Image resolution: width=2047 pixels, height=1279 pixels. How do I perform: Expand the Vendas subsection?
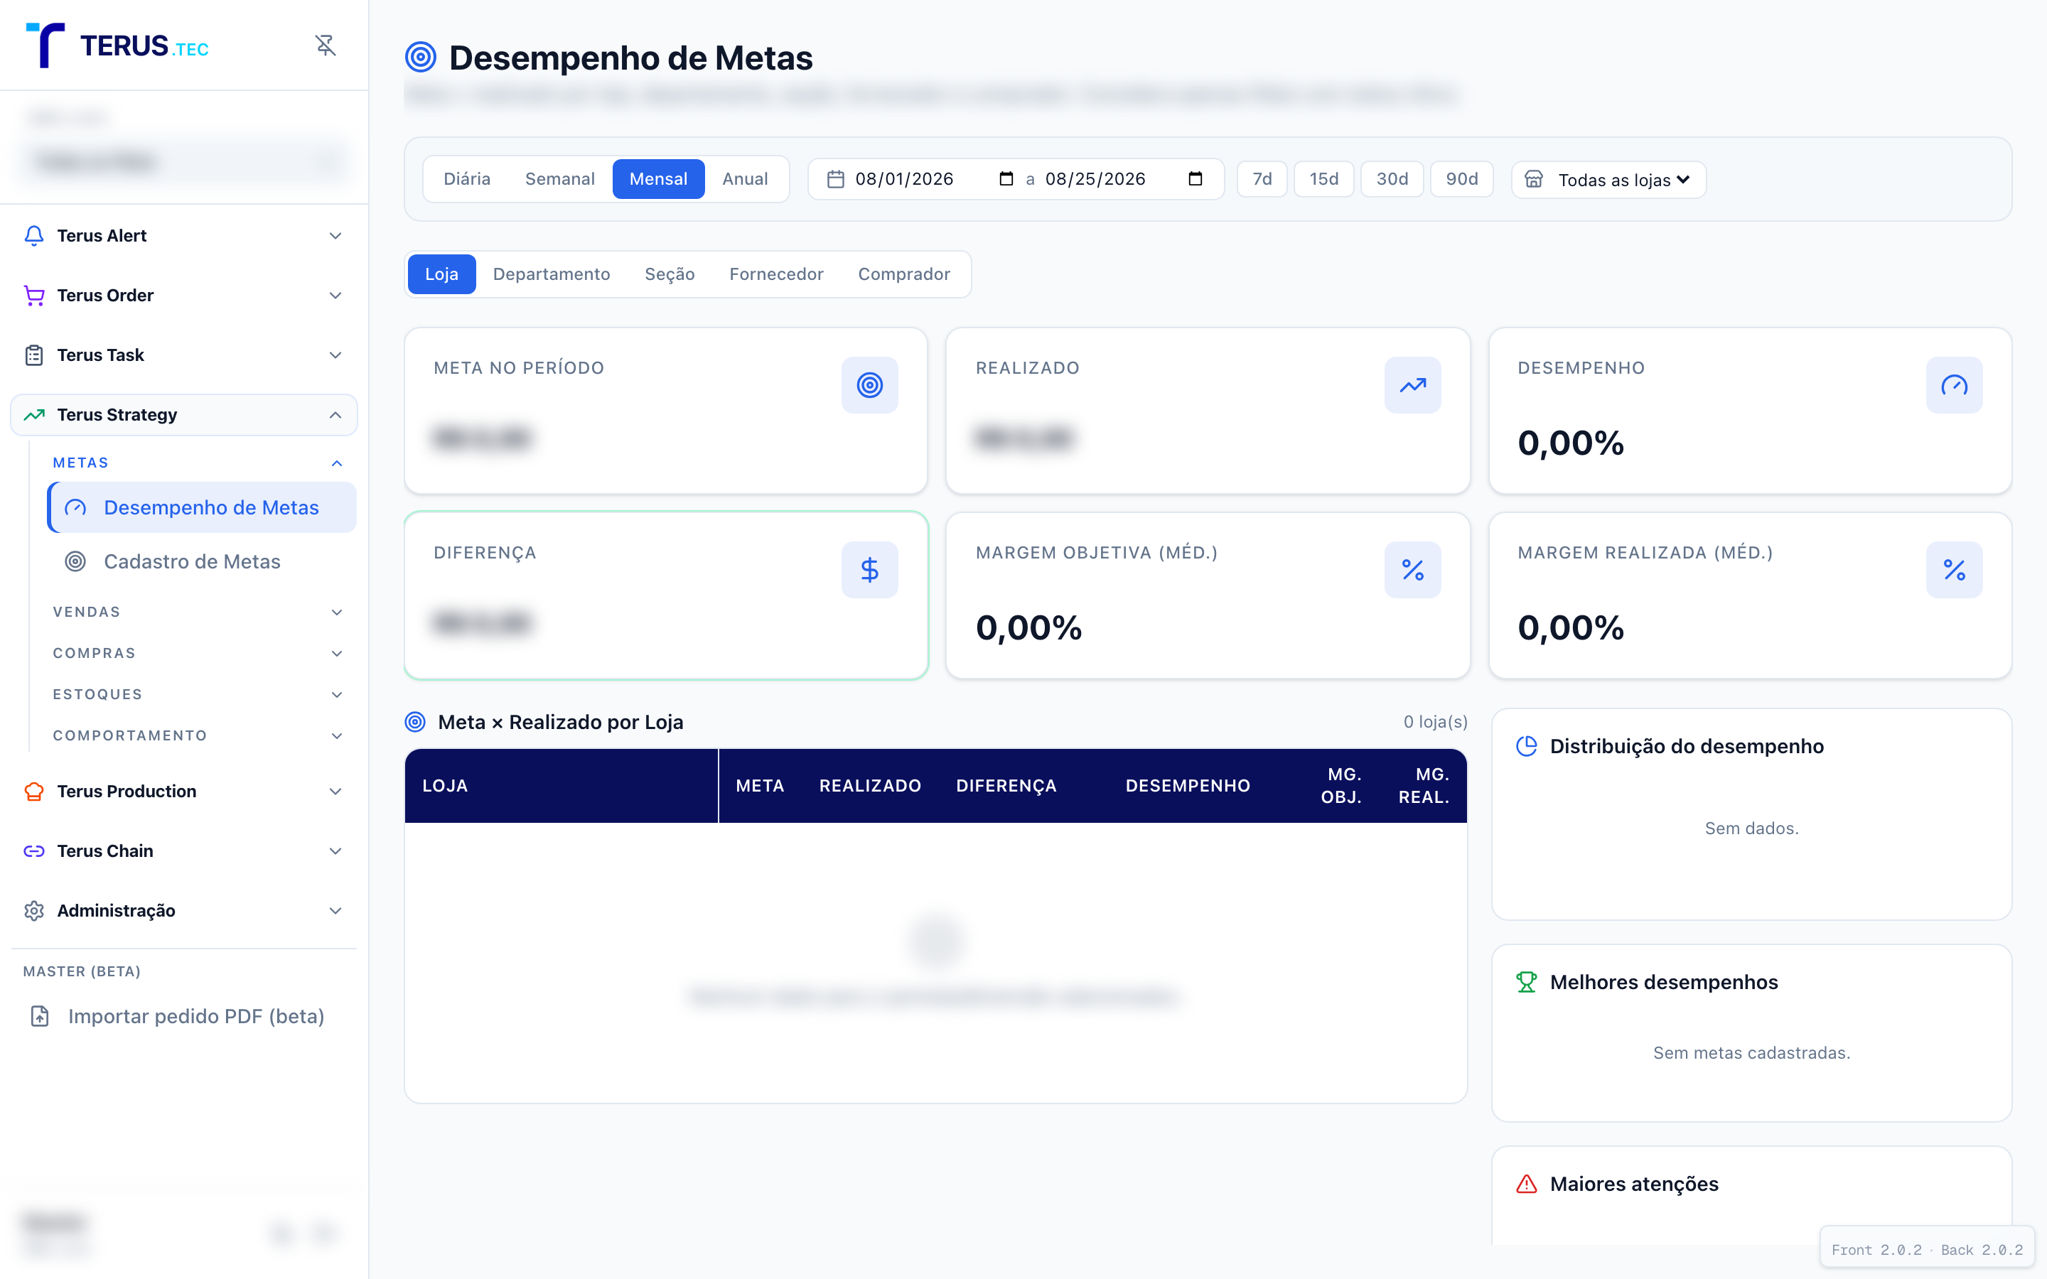(337, 612)
